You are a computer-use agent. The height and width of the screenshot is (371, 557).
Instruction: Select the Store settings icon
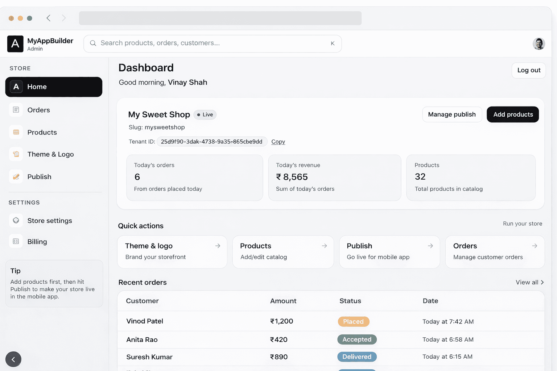click(16, 220)
